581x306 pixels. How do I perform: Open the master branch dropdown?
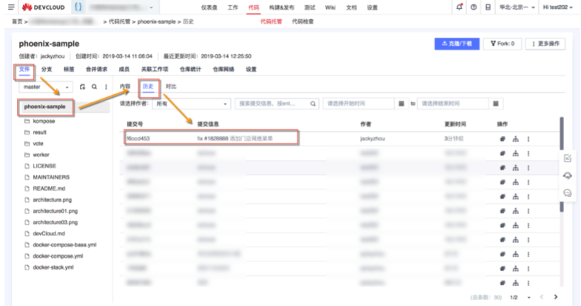point(46,87)
